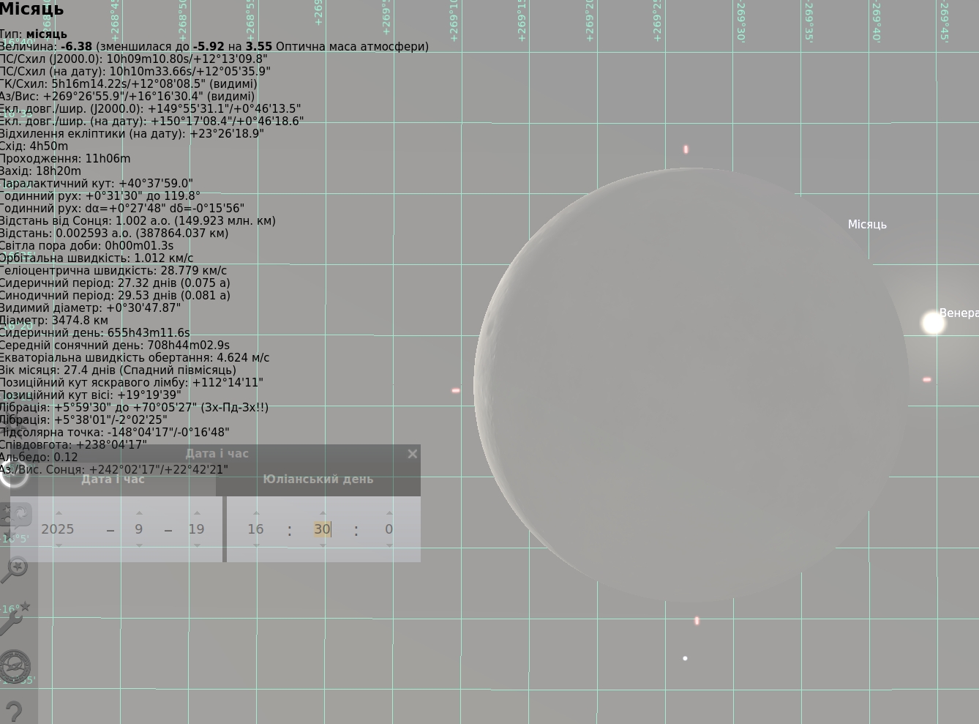Click into the year field 2025

point(58,529)
